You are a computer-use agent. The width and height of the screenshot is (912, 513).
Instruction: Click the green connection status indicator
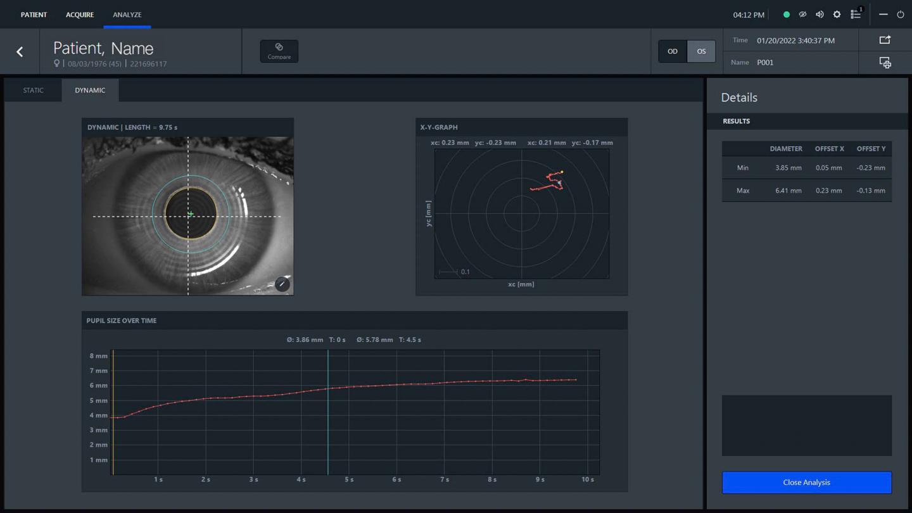point(787,15)
